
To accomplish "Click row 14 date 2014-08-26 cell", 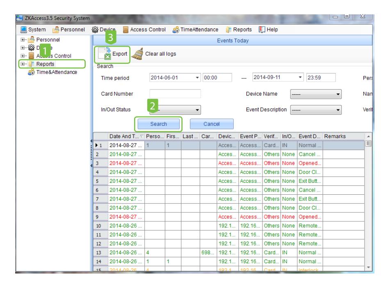I will (126, 262).
